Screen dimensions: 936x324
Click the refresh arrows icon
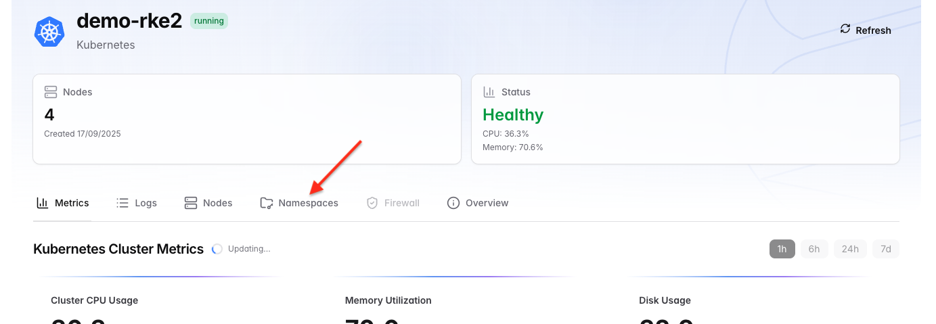(845, 29)
